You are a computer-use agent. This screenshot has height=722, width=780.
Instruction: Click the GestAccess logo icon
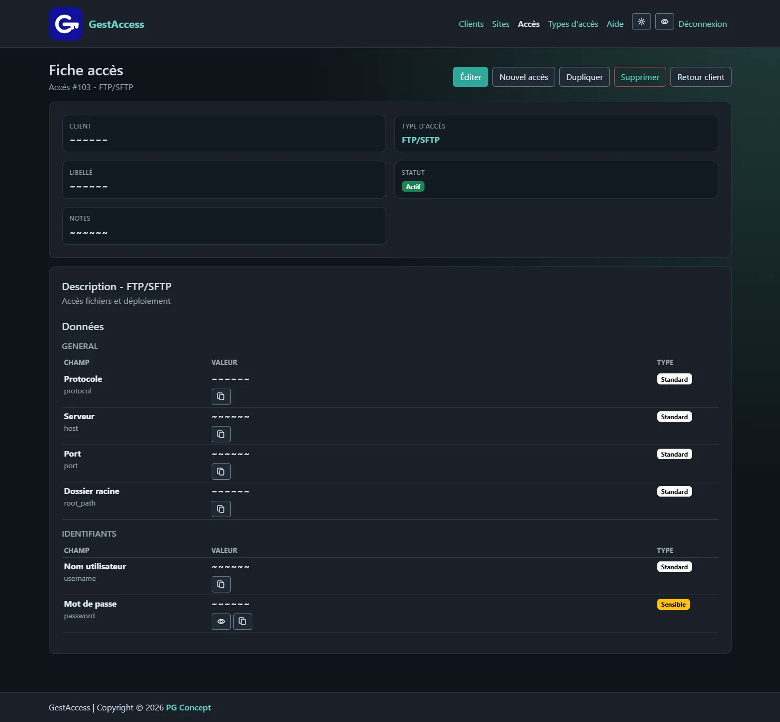(x=66, y=24)
